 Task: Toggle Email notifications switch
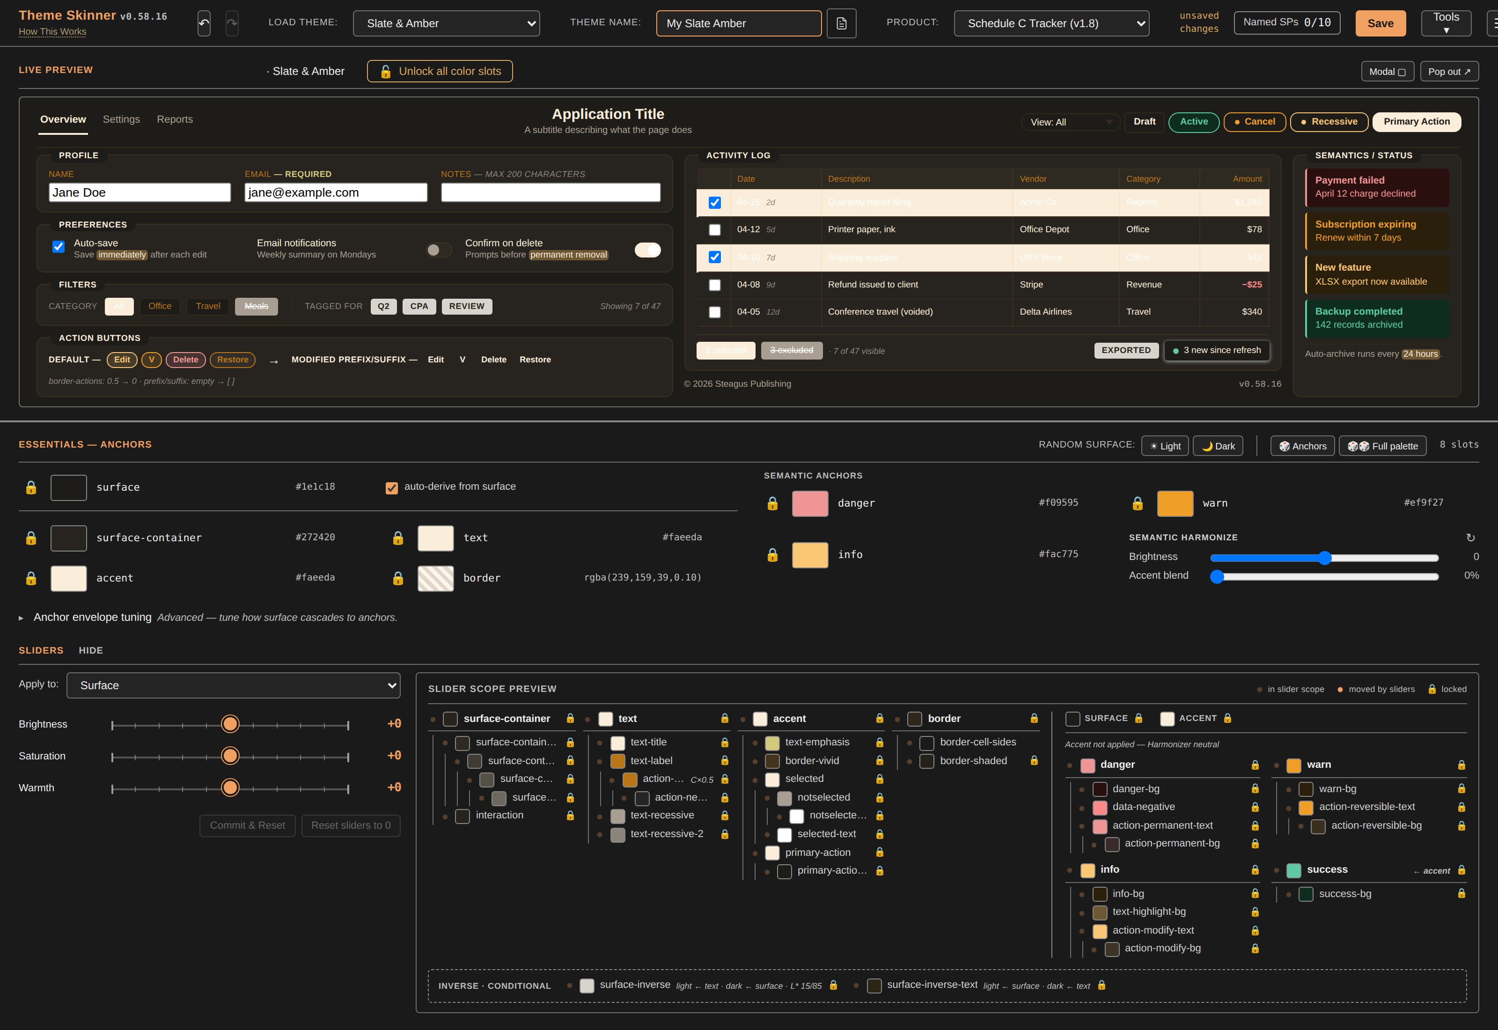(439, 250)
